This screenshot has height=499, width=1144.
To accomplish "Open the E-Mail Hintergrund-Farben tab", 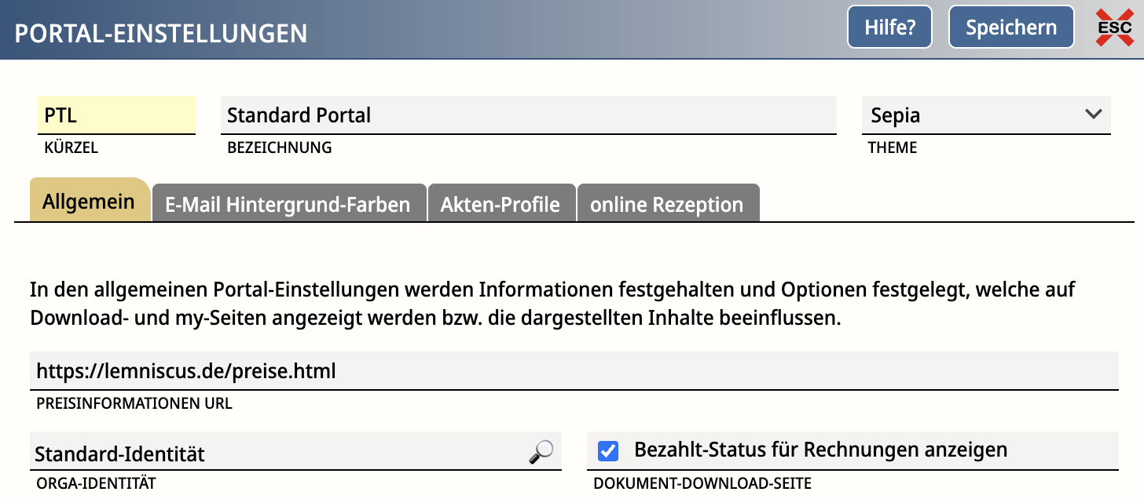I will (x=288, y=204).
